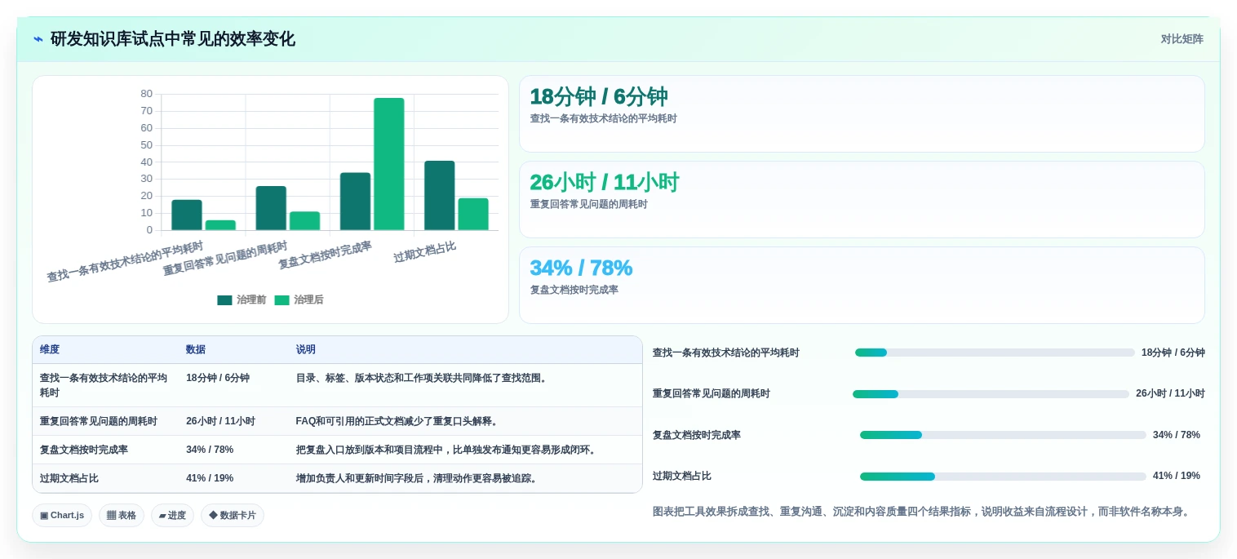Click the 18分钟 / 6分钟 value beside the progress bar

[x=1173, y=353]
